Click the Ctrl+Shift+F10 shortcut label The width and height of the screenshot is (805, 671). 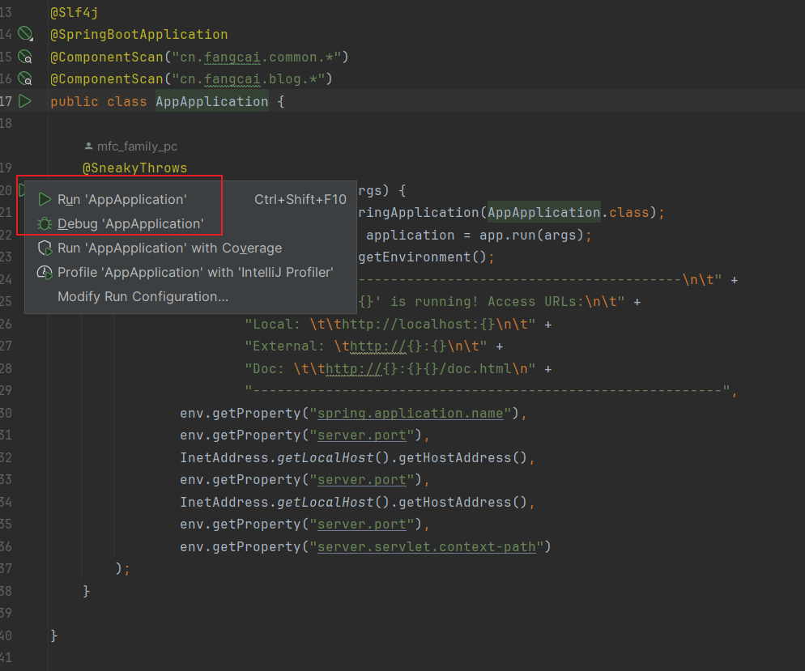click(300, 199)
